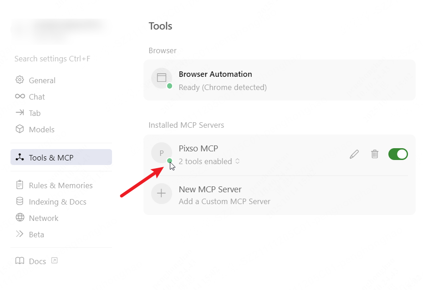This screenshot has width=423, height=290.
Task: Open Network settings via the globe icon
Action: point(20,218)
